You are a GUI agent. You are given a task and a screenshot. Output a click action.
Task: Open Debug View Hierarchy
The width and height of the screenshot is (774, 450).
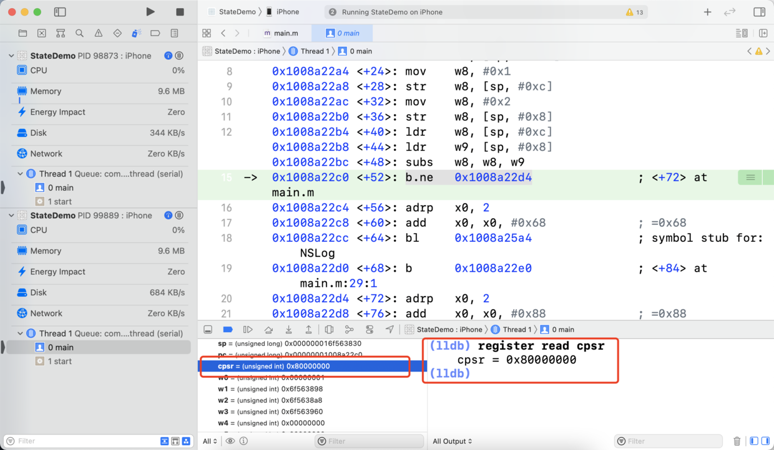[329, 329]
